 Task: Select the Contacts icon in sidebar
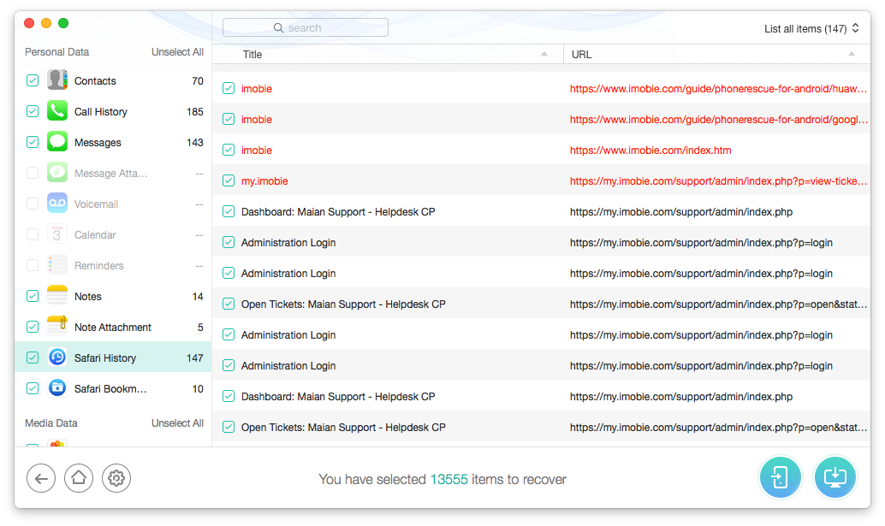point(57,81)
